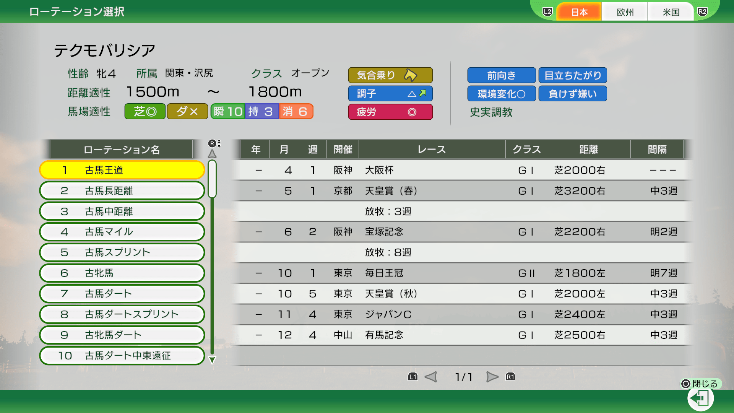The image size is (734, 413).
Task: Click the R1 button icon
Action: (510, 377)
